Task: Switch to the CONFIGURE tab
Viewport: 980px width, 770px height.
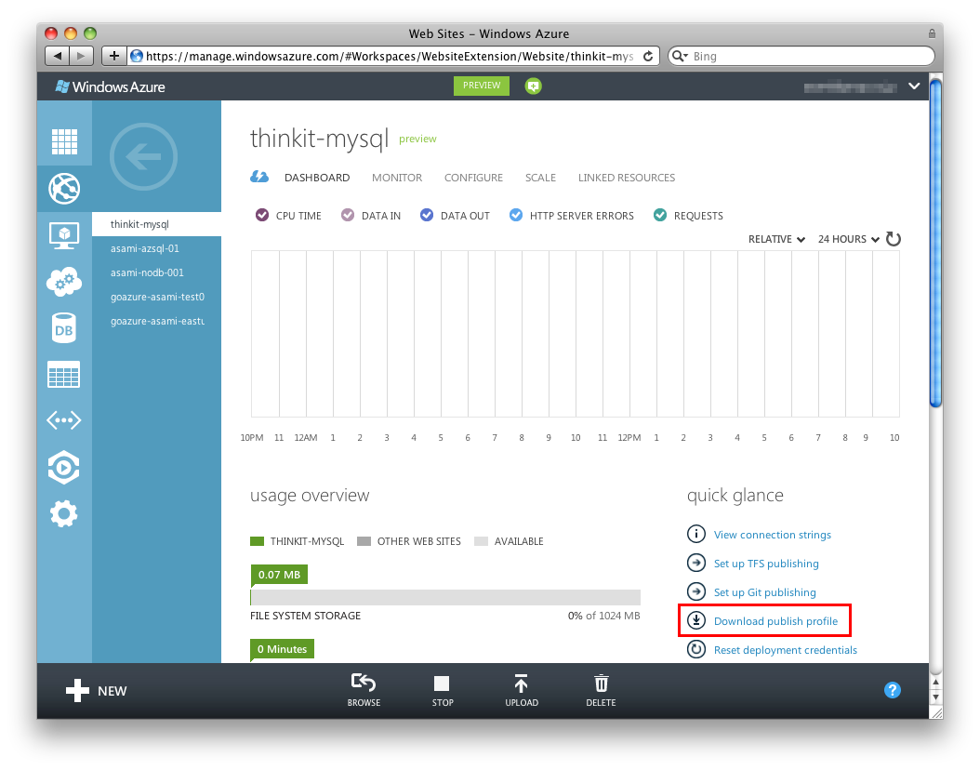Action: point(473,178)
